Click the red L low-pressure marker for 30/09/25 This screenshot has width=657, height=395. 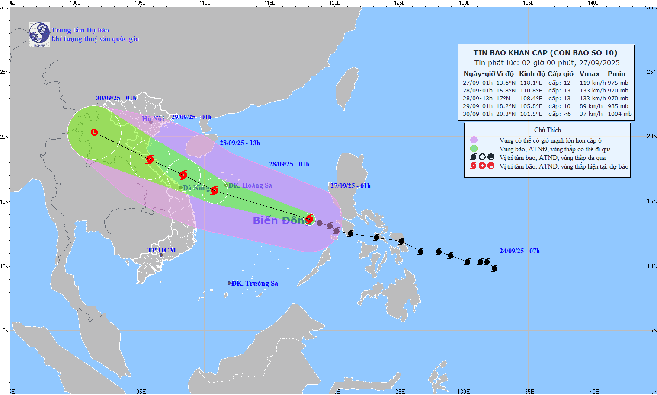click(x=94, y=132)
